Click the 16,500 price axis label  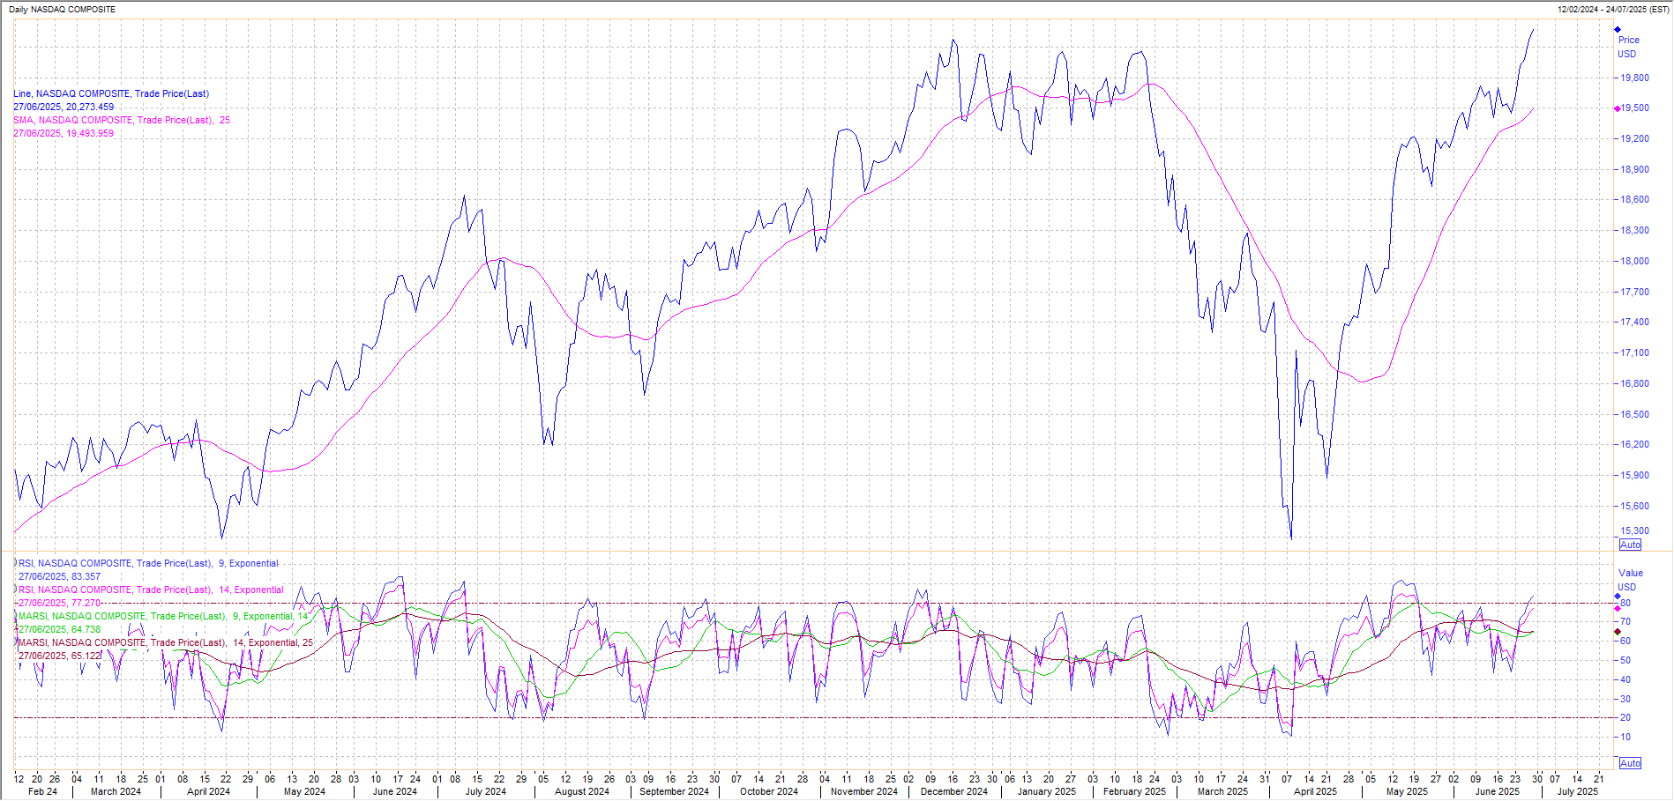point(1635,414)
